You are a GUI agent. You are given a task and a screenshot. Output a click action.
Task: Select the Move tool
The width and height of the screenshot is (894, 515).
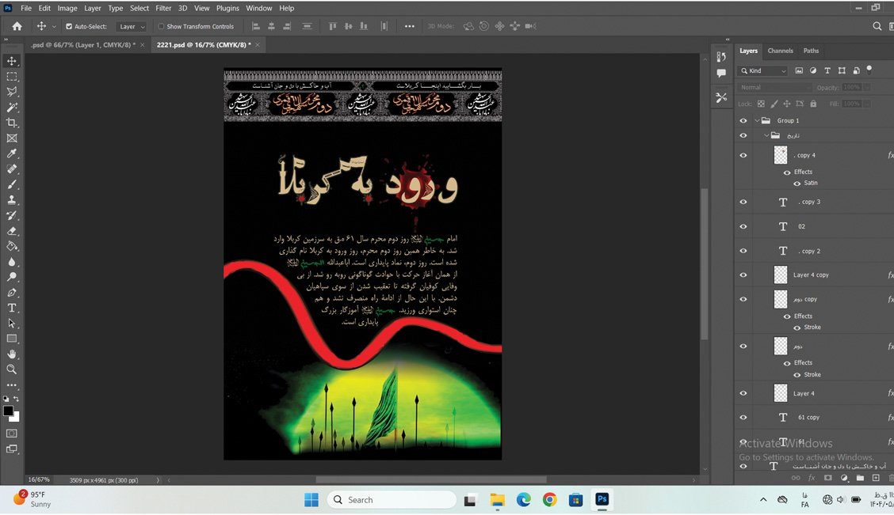coord(11,61)
